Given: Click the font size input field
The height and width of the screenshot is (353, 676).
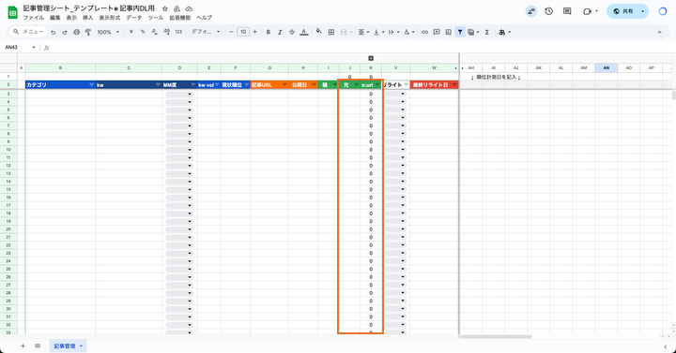Looking at the screenshot, I should click(243, 32).
